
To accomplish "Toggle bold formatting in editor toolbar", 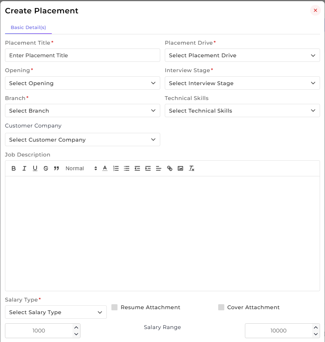I will tap(13, 168).
